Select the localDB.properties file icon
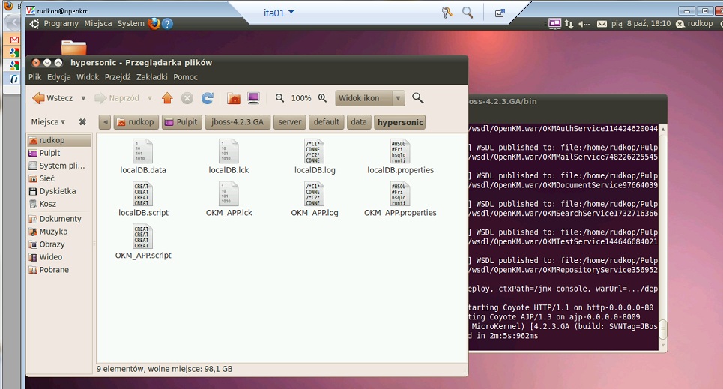The height and width of the screenshot is (389, 723). 400,151
